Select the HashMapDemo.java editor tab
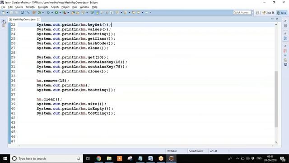Image resolution: width=289 pixels, height=163 pixels. [24, 19]
